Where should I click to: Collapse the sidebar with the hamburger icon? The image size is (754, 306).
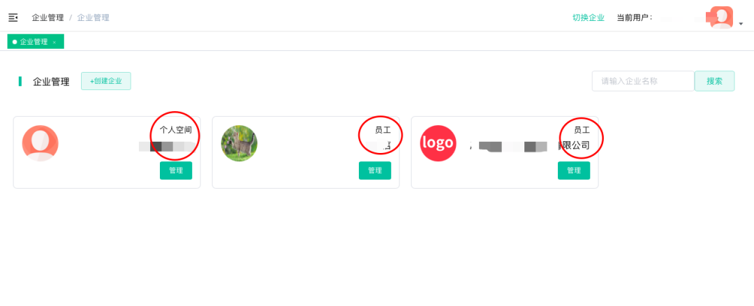[13, 17]
